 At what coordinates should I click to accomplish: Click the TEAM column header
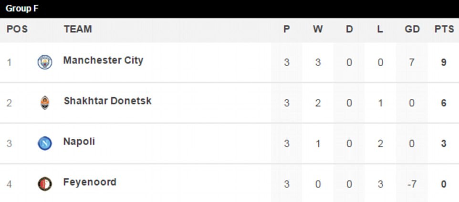[x=77, y=29]
